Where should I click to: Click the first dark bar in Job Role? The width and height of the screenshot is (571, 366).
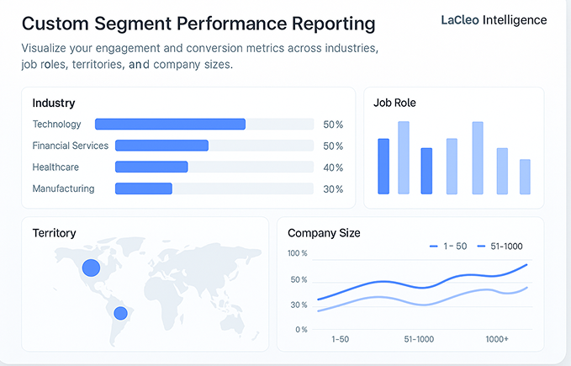point(383,167)
